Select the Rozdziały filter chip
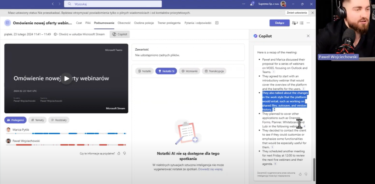This screenshot has width=375, height=184. pyautogui.click(x=59, y=120)
